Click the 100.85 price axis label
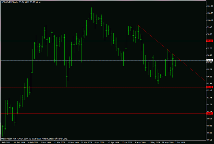Screen dimensions: 214x144 210,13
